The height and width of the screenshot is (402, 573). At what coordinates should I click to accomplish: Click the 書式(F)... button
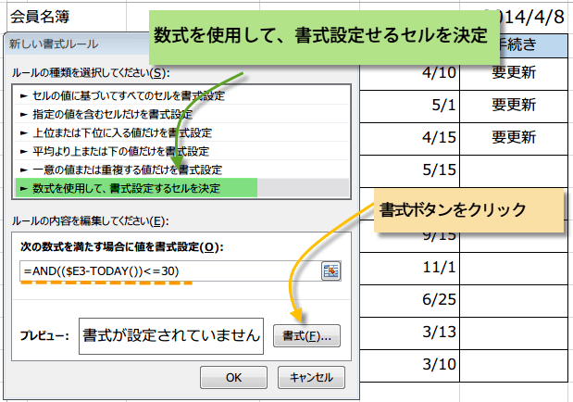pyautogui.click(x=306, y=335)
